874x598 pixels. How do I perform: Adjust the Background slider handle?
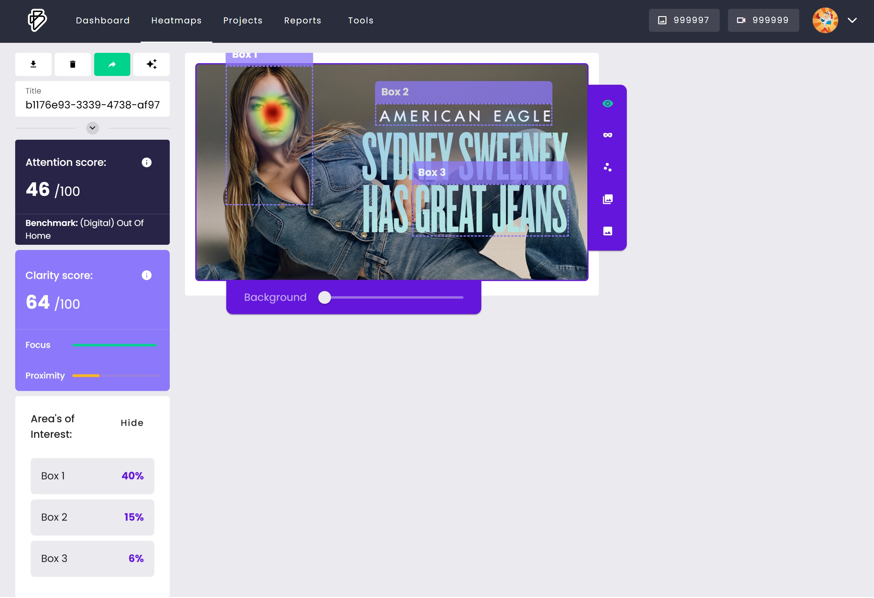coord(325,298)
